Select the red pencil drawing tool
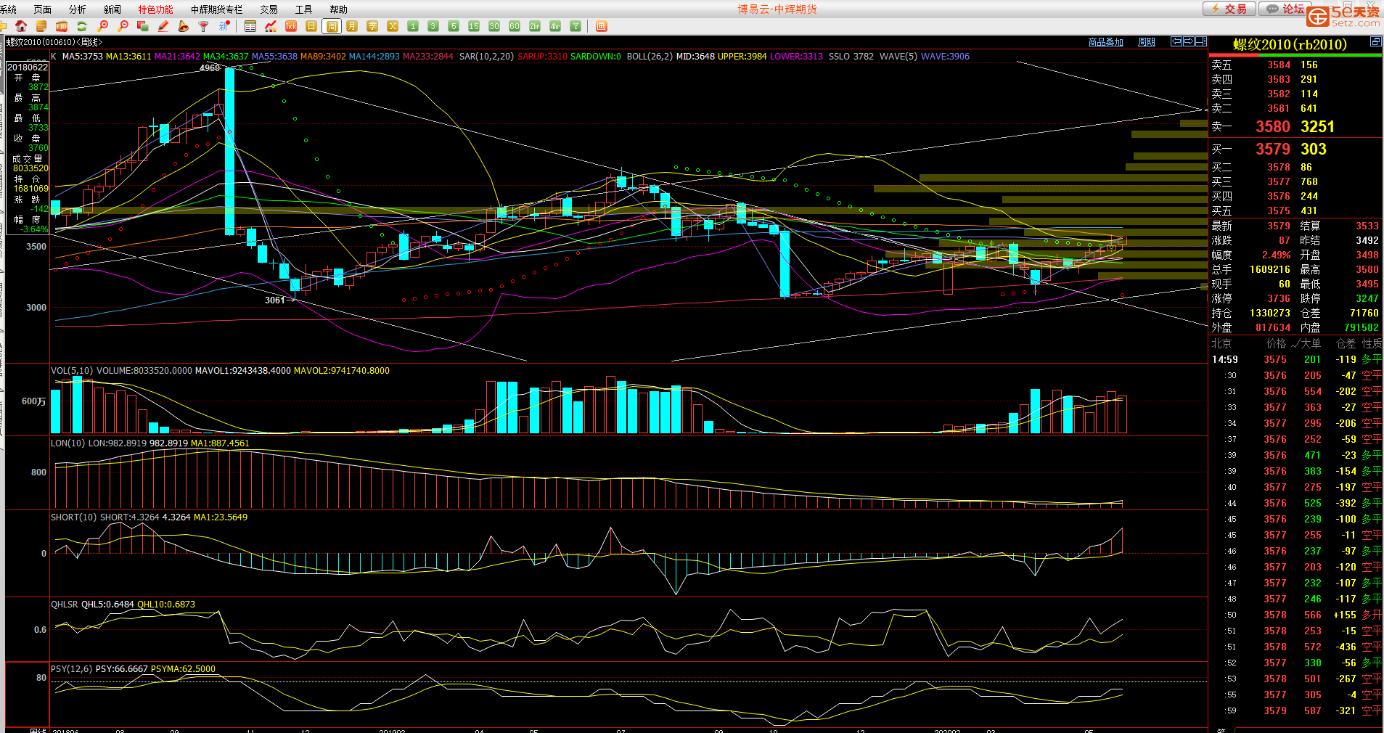This screenshot has width=1384, height=733. click(163, 26)
